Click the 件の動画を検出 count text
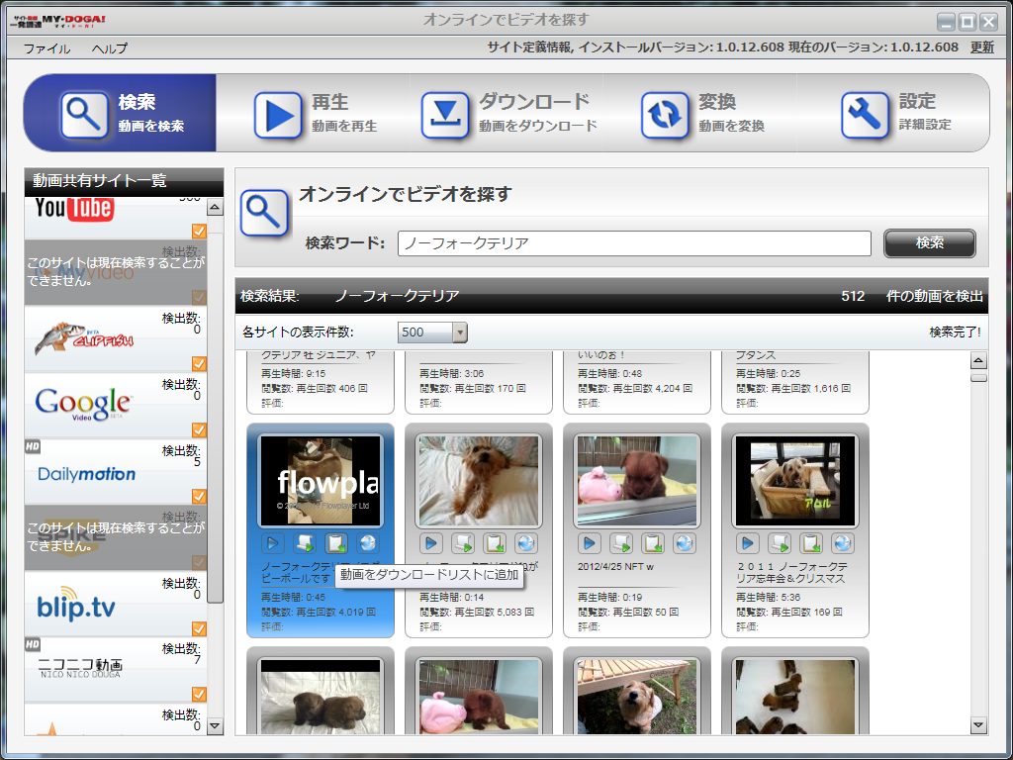Image resolution: width=1013 pixels, height=760 pixels. click(934, 296)
